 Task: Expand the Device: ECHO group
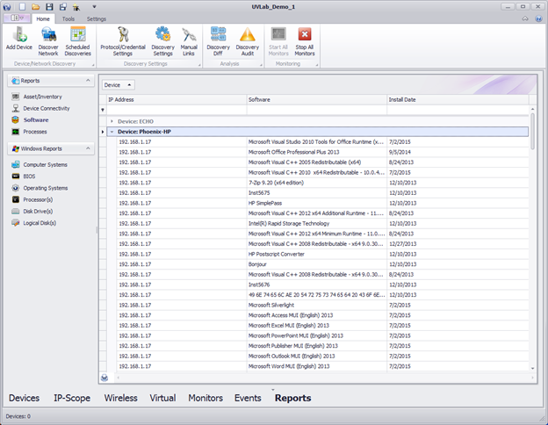point(112,120)
